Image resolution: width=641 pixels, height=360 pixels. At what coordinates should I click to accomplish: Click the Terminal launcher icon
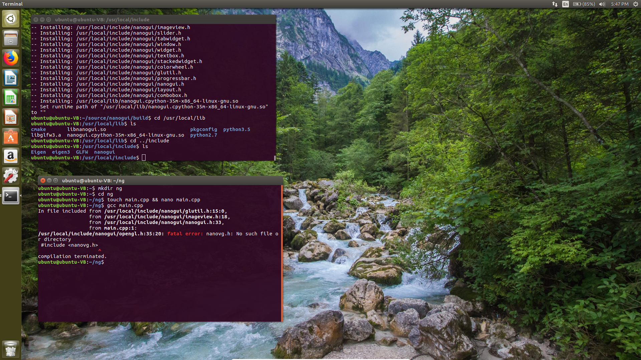pos(11,196)
